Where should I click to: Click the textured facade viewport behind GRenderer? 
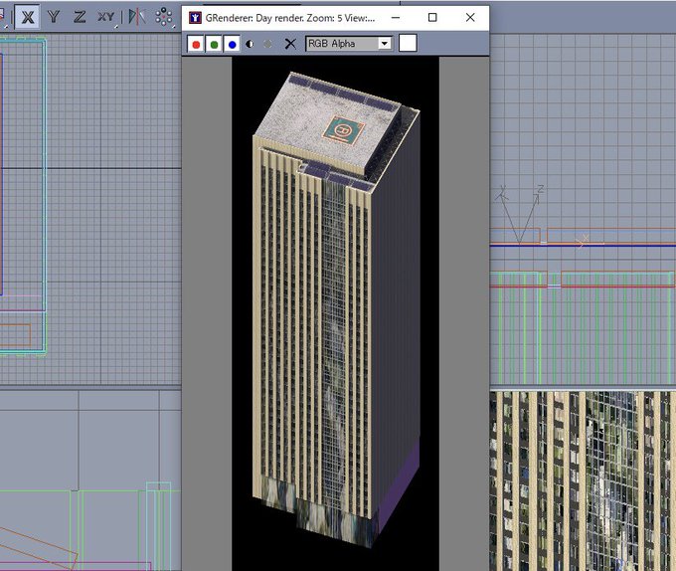pyautogui.click(x=583, y=480)
